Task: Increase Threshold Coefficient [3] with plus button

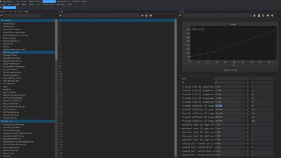Action: point(248,117)
